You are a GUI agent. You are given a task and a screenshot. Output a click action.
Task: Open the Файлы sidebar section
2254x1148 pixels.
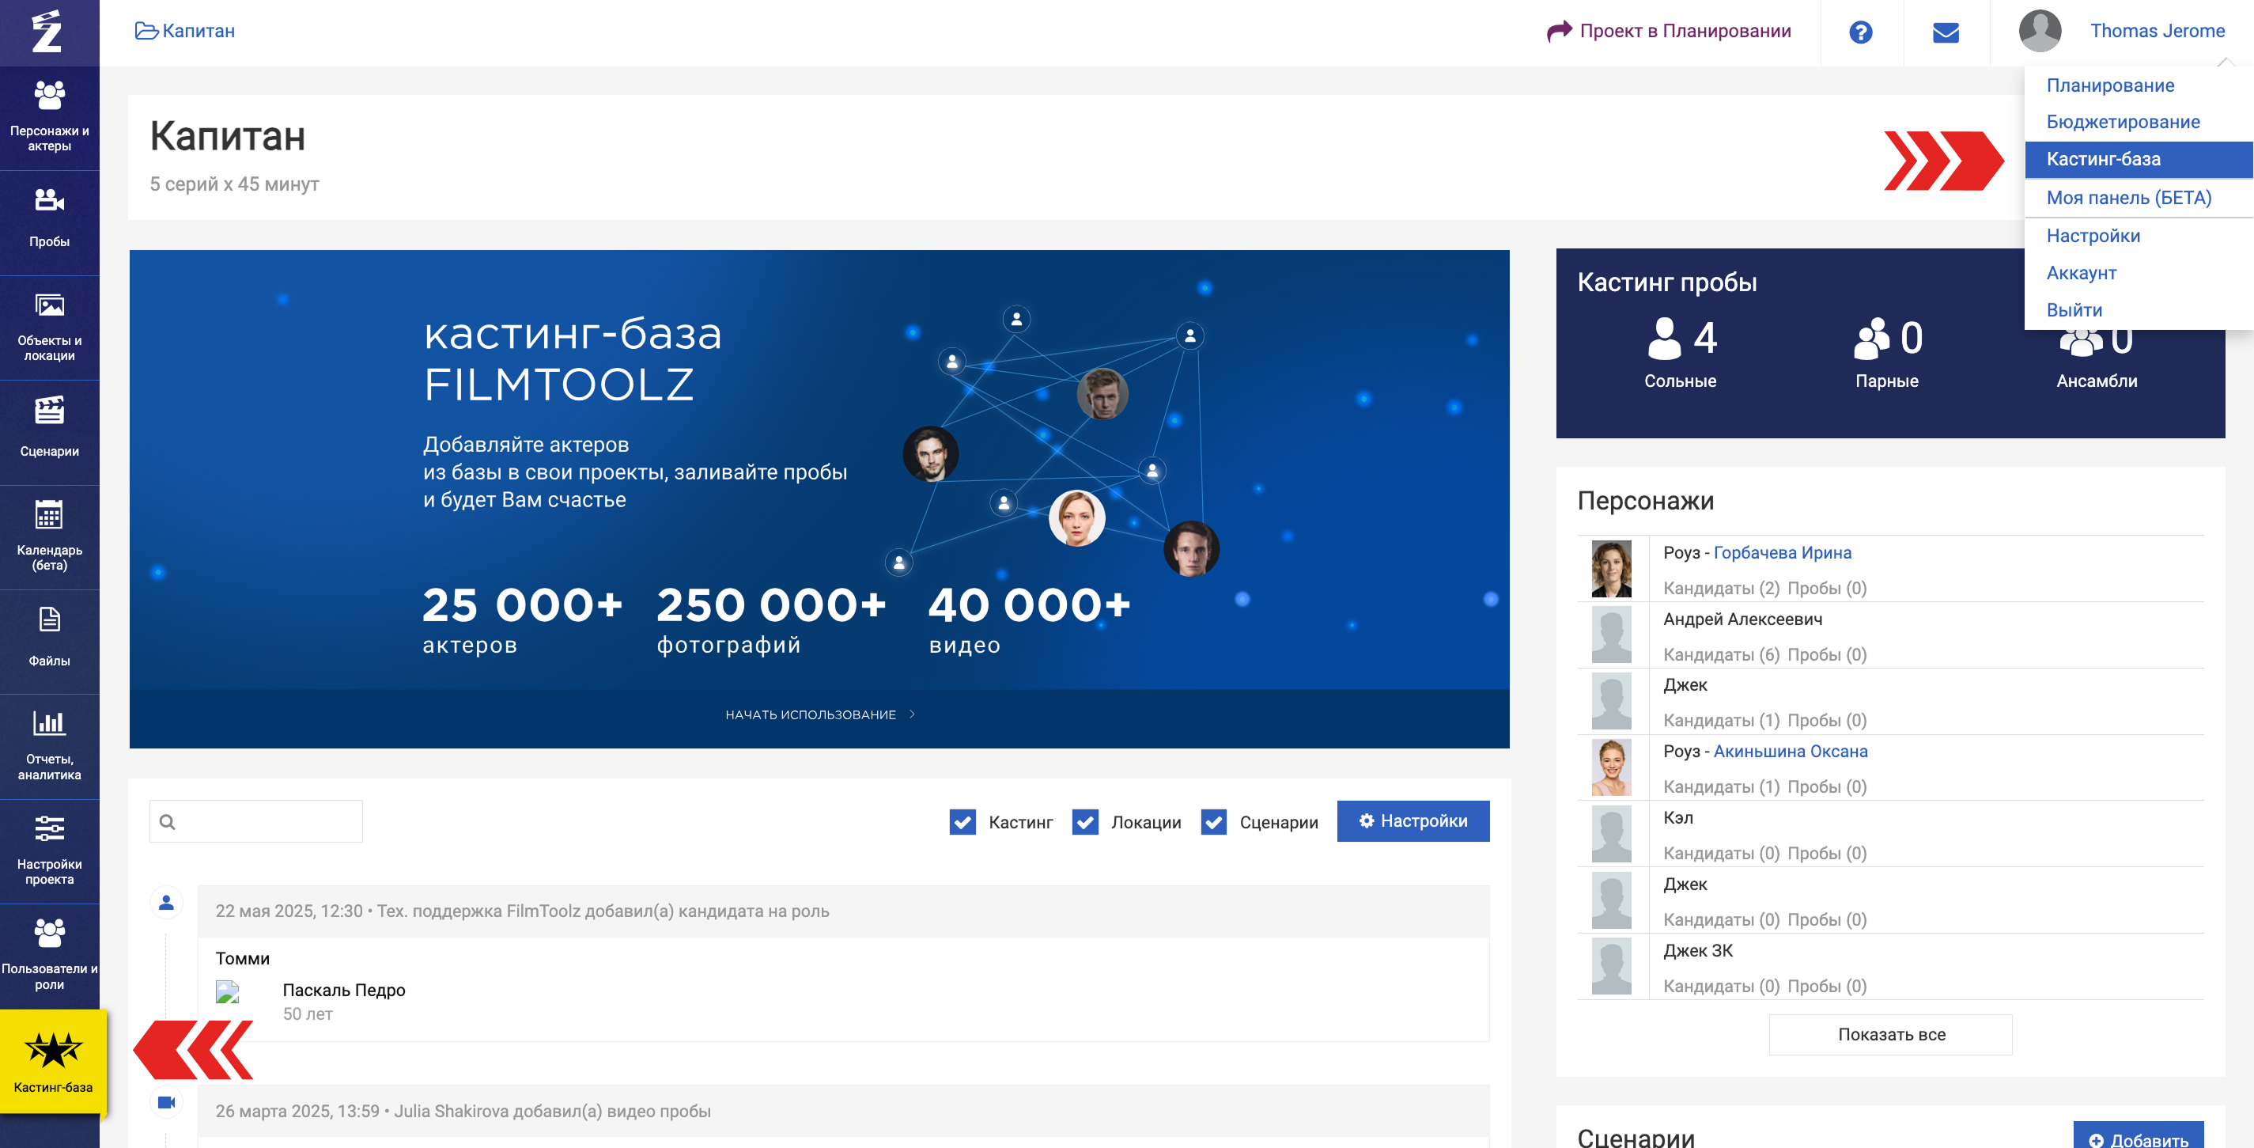50,642
